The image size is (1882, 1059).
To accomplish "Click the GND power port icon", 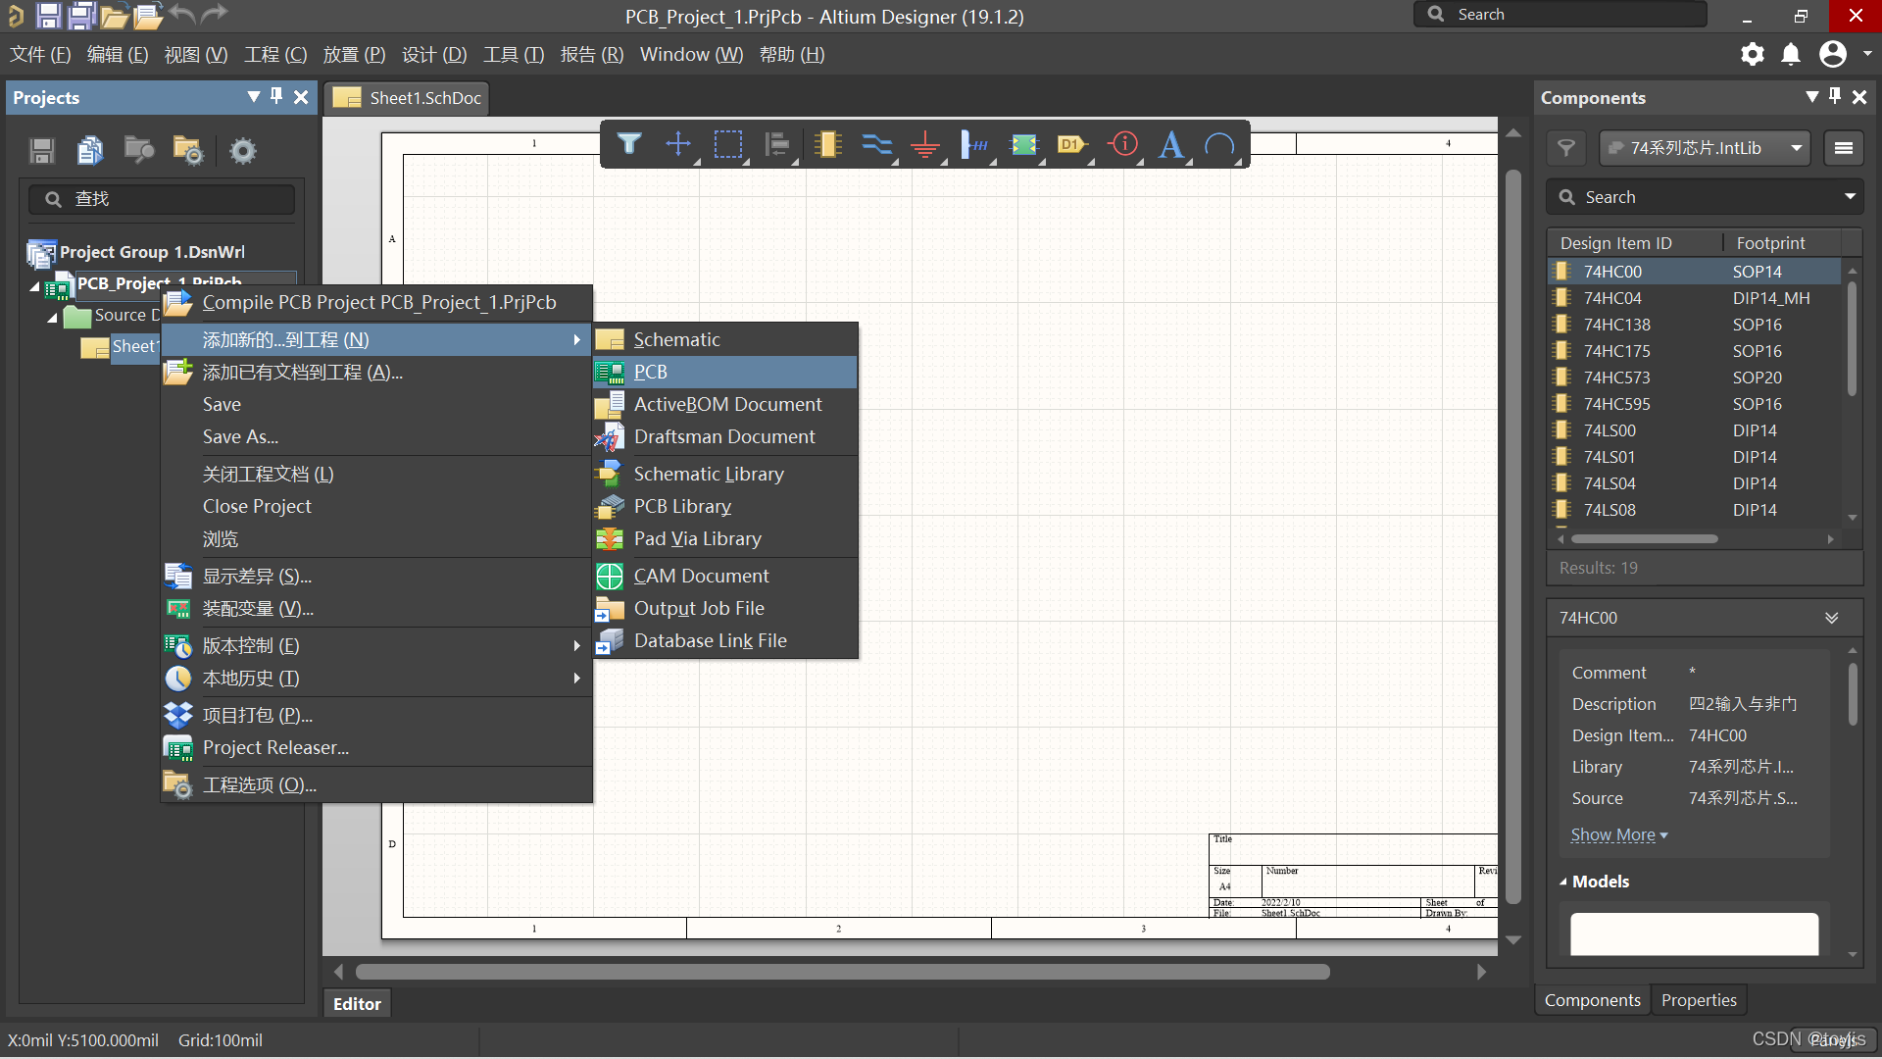I will (924, 145).
